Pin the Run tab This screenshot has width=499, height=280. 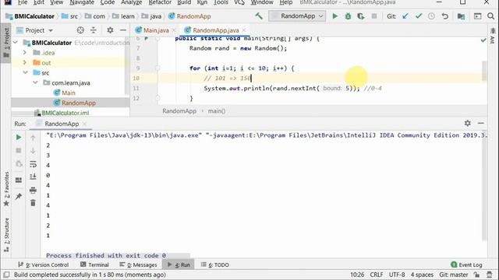19,196
